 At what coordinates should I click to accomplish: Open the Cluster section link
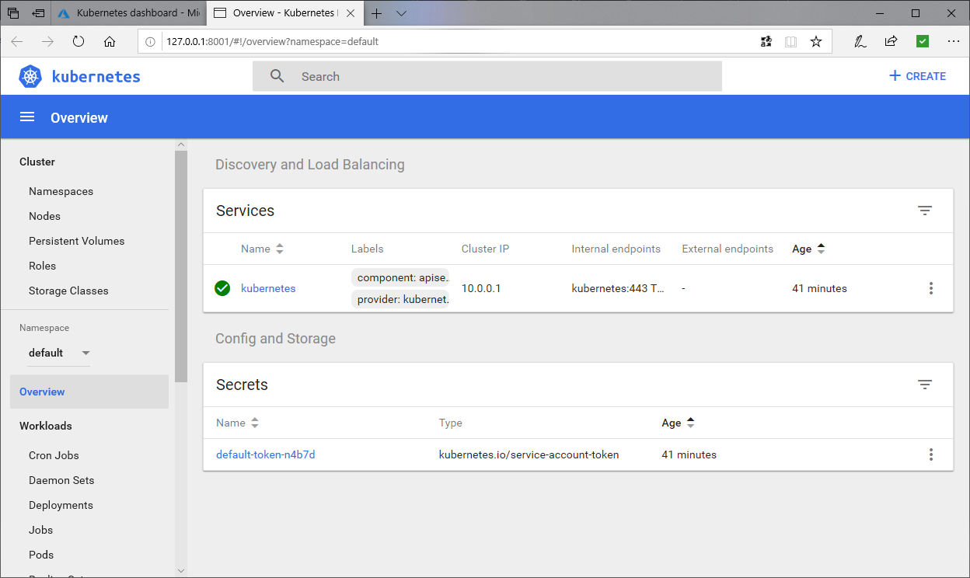point(37,162)
